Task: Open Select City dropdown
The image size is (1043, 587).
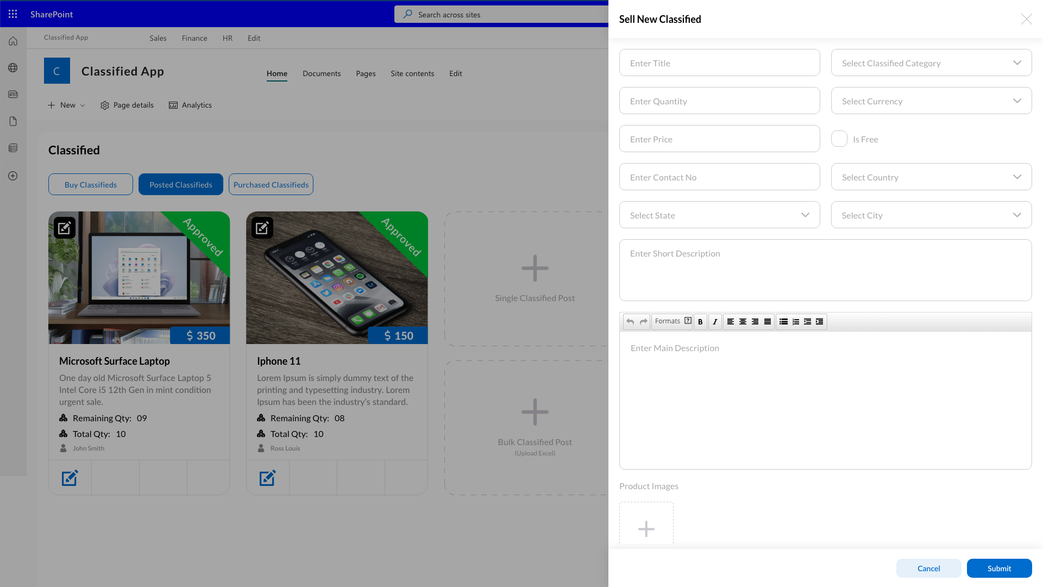Action: (932, 215)
